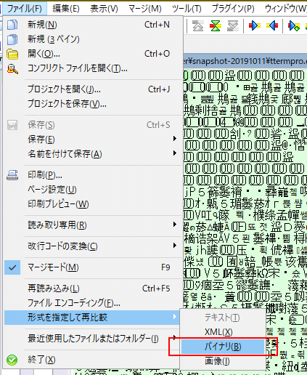The height and width of the screenshot is (375, 307).
Task: Open the ウィンドウ(W) menu
Action: click(x=285, y=9)
